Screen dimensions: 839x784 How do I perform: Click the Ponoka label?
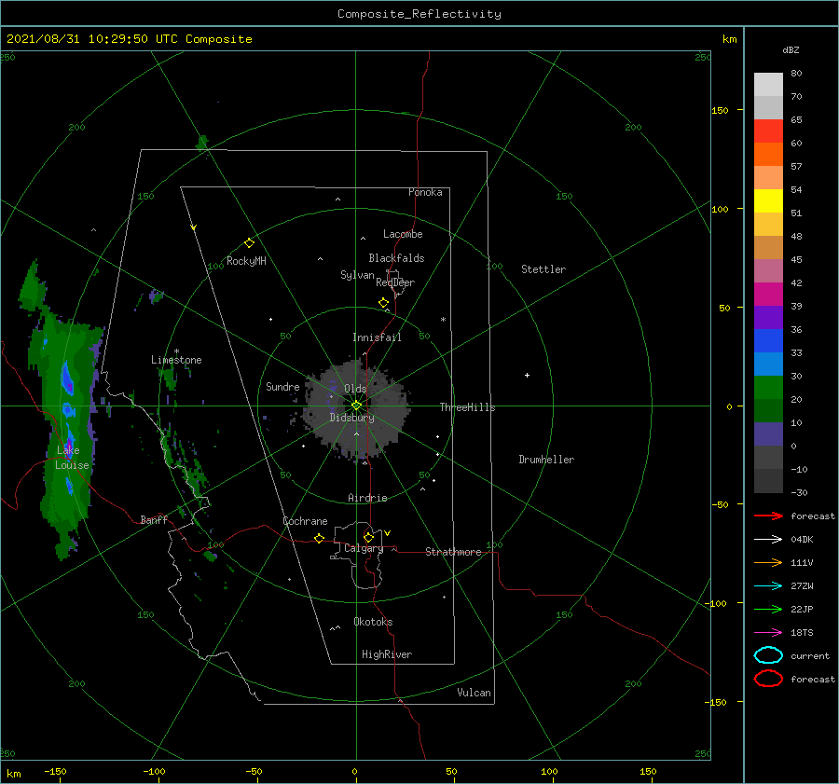[425, 193]
